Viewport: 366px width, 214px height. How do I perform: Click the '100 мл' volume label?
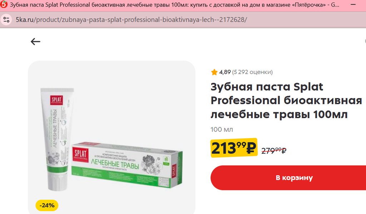(222, 130)
